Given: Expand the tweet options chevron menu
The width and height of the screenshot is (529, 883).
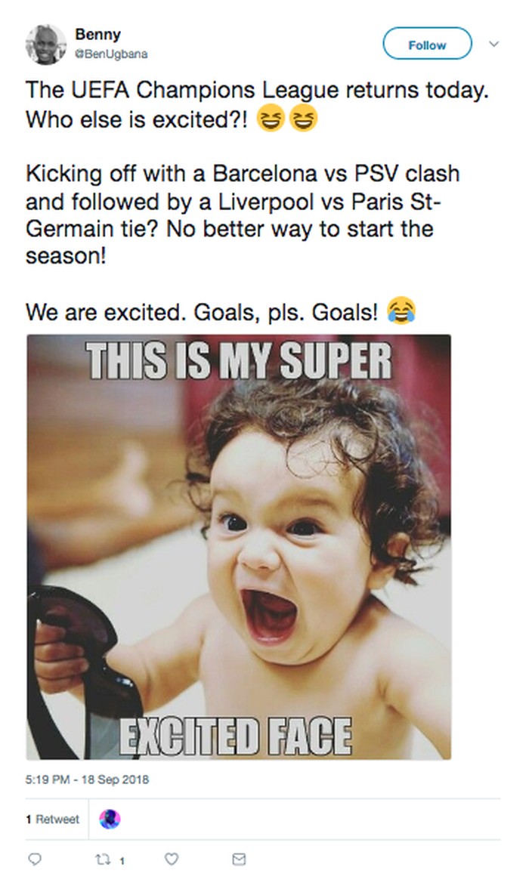Looking at the screenshot, I should (494, 44).
